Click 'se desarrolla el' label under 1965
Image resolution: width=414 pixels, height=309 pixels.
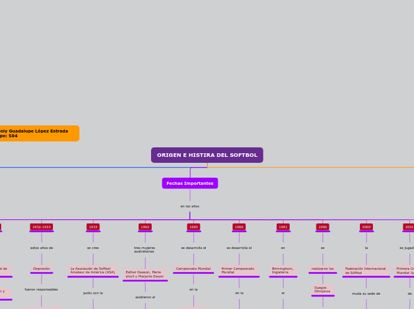tap(193, 248)
